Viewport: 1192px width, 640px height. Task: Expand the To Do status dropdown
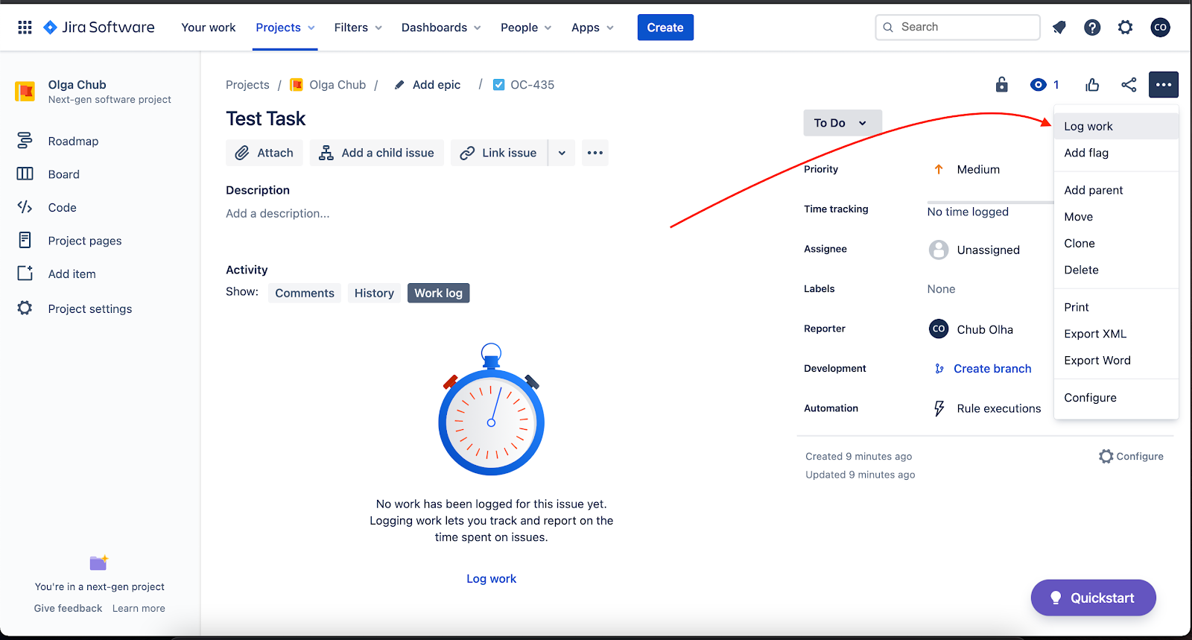tap(842, 123)
